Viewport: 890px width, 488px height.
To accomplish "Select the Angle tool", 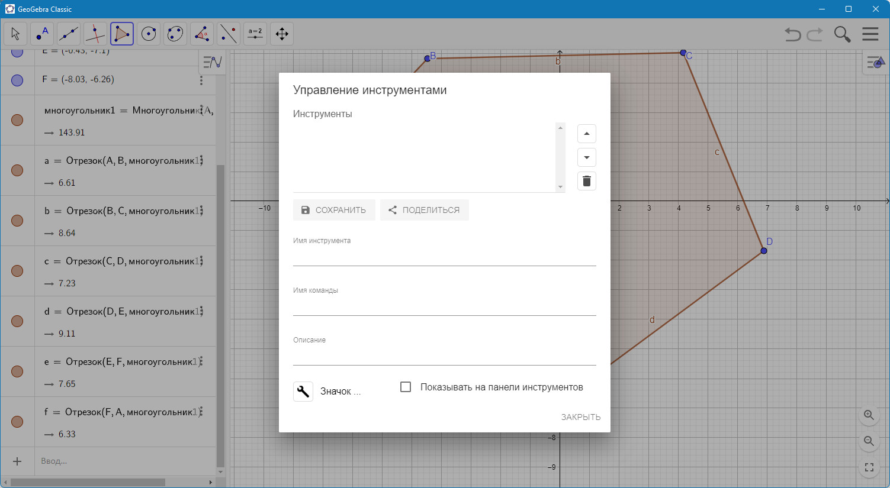I will [x=202, y=34].
